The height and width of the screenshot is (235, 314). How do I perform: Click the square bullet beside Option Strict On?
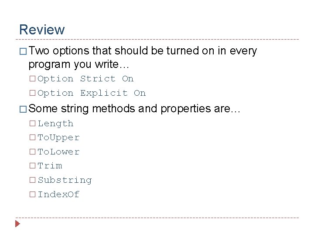(x=32, y=78)
